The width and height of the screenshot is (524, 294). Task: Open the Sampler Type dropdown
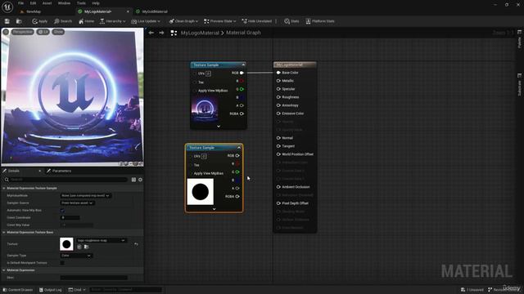(x=76, y=256)
